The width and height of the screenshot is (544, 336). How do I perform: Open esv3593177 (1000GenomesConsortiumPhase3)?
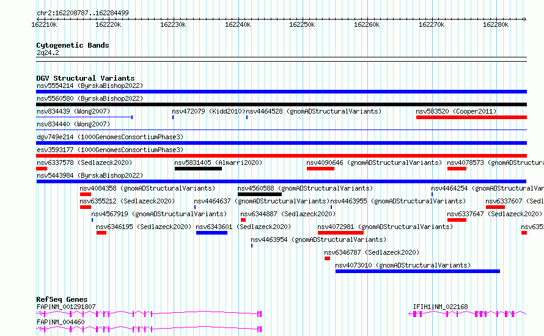click(x=110, y=150)
